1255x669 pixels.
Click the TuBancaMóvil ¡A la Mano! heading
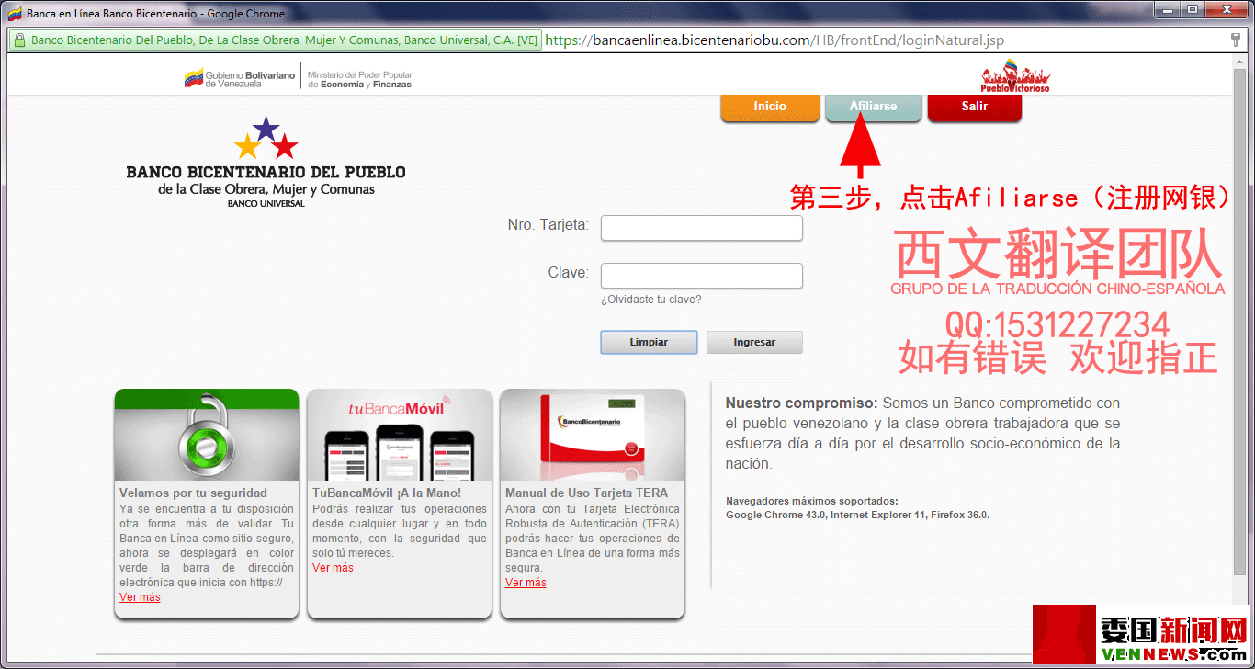387,493
